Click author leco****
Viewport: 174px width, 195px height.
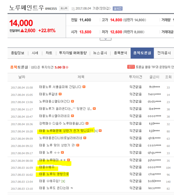coord(155,188)
